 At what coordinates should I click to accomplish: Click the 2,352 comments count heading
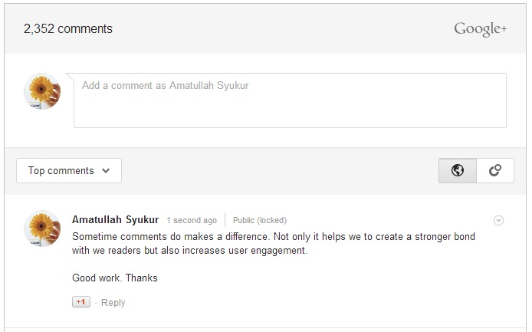(x=68, y=29)
